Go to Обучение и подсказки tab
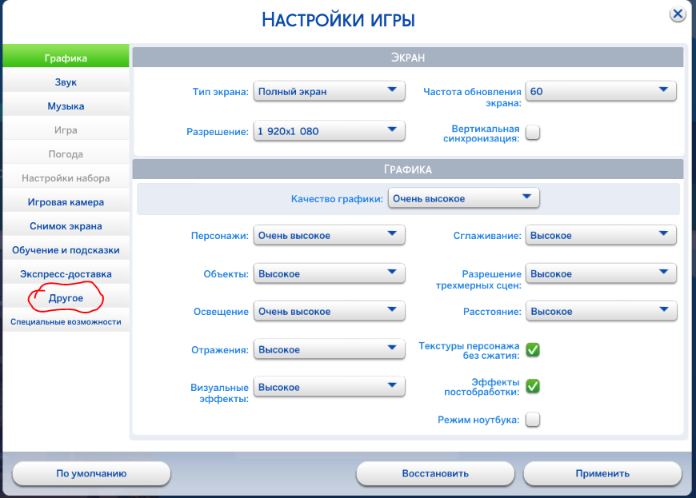 tap(66, 249)
